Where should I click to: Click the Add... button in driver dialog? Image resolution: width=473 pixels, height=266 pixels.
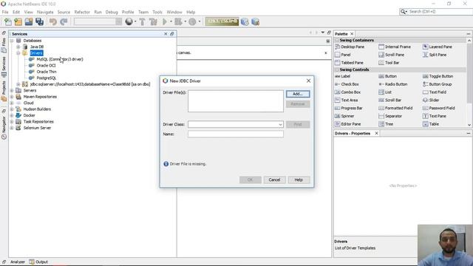point(298,94)
